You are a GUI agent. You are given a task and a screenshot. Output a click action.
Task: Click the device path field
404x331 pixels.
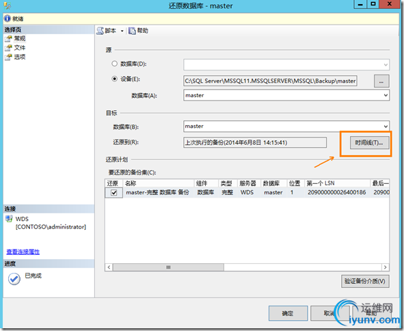click(270, 81)
